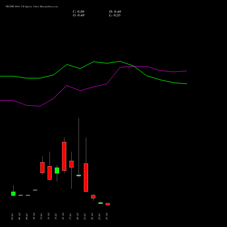
Task: Click the last red candlestick on the right
Action: [108, 204]
